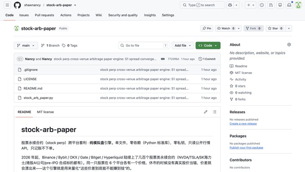Open commit hash 7723f6d
The width and height of the screenshot is (305, 172).
click(x=173, y=59)
